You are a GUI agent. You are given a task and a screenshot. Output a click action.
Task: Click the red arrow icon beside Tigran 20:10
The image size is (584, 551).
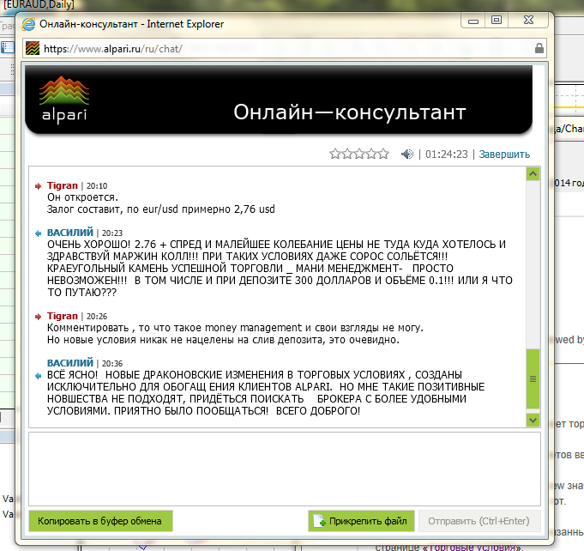point(38,186)
